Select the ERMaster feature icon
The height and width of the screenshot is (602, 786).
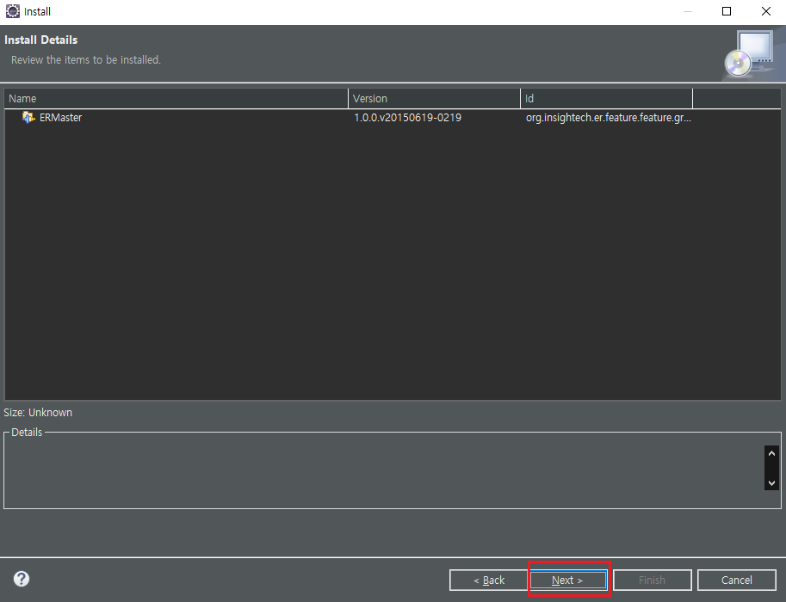click(x=28, y=117)
